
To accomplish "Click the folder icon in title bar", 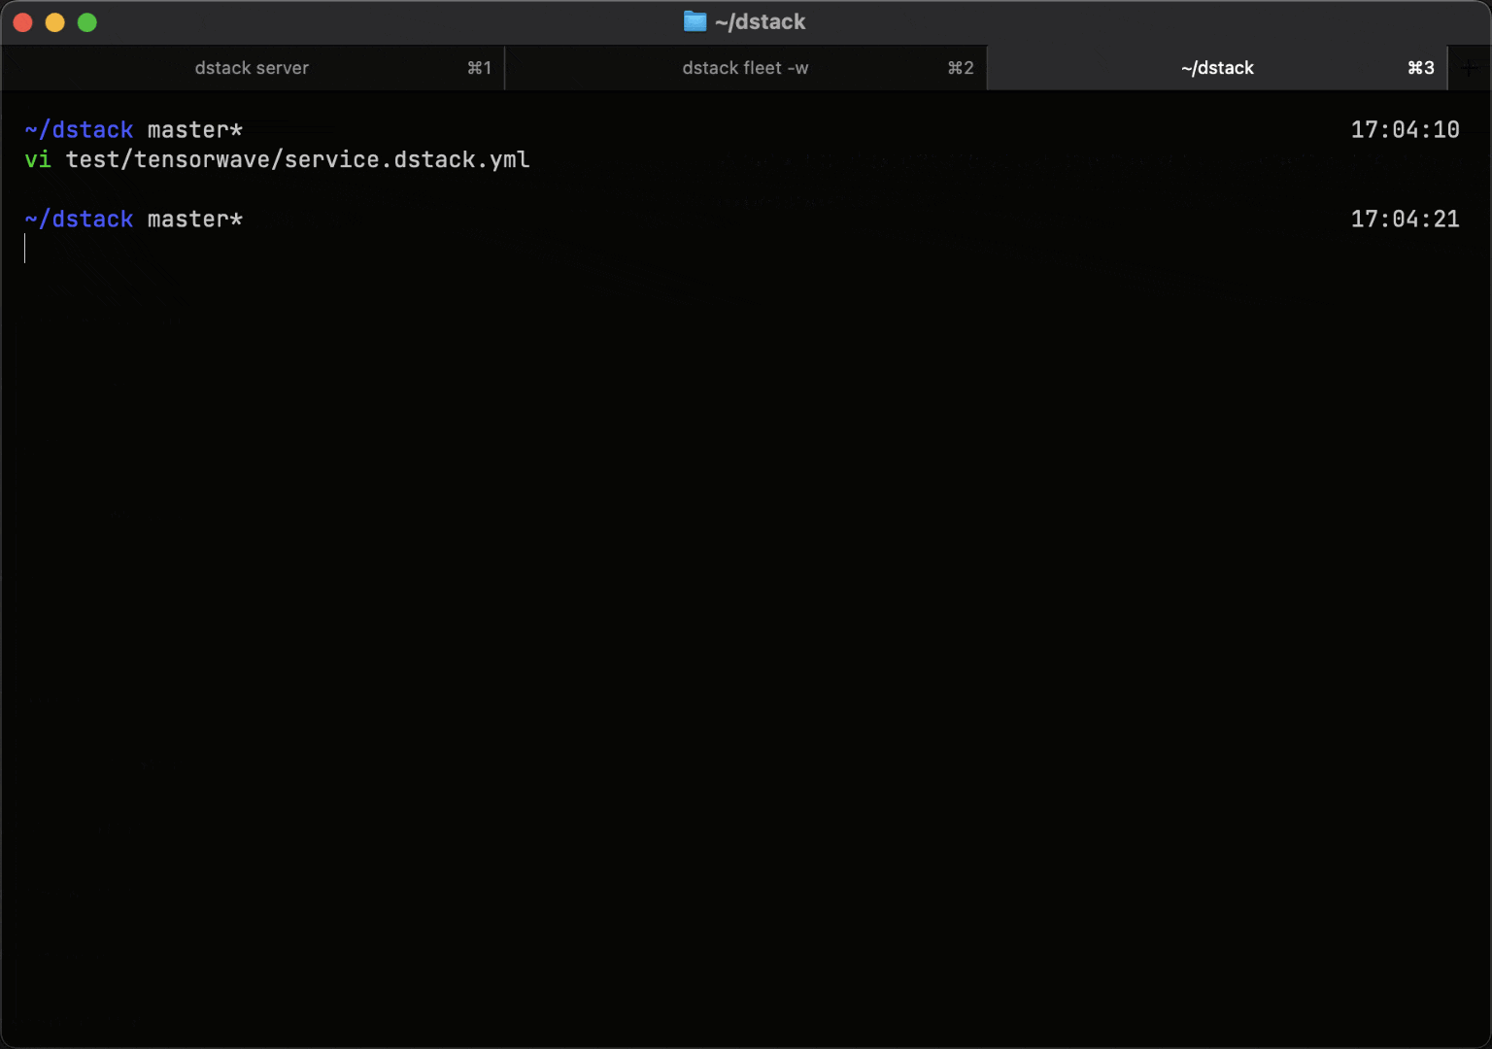I will (x=695, y=21).
